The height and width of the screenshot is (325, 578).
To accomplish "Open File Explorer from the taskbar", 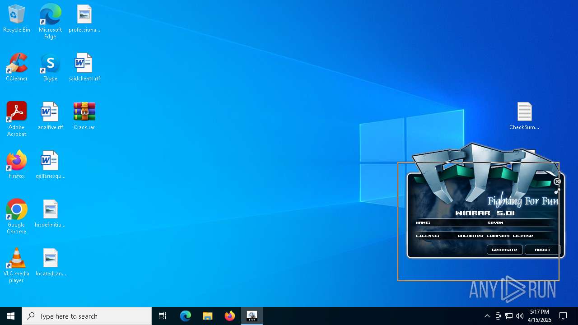I will pyautogui.click(x=208, y=316).
